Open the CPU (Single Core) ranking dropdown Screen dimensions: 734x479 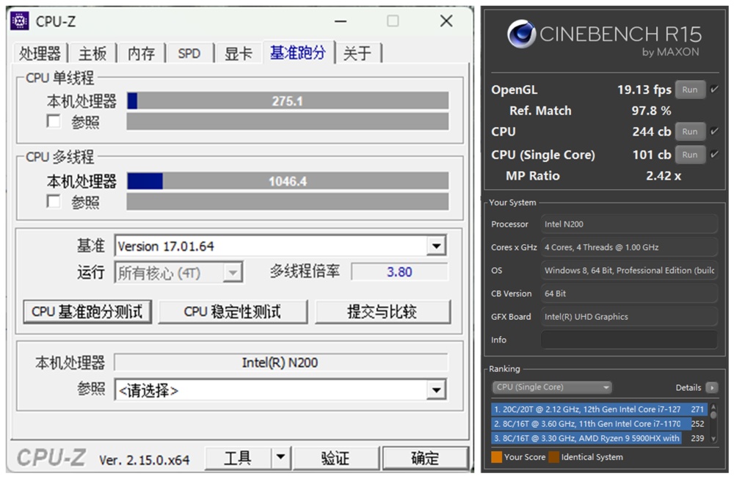[x=552, y=387]
